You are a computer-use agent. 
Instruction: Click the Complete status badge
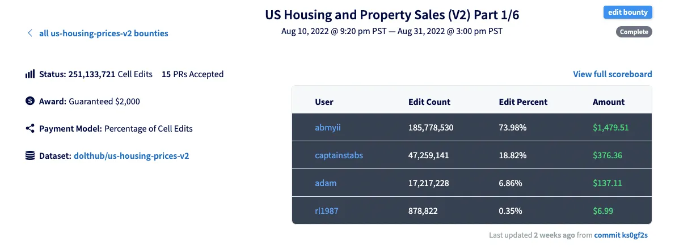pos(634,32)
